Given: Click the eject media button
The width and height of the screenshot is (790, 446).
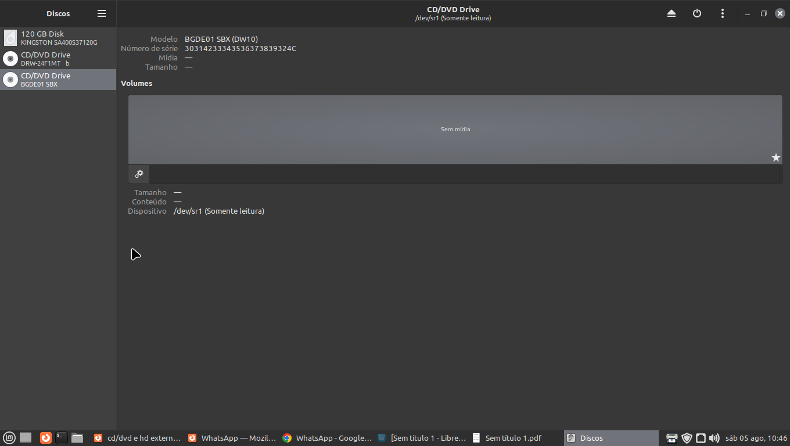Looking at the screenshot, I should point(671,13).
